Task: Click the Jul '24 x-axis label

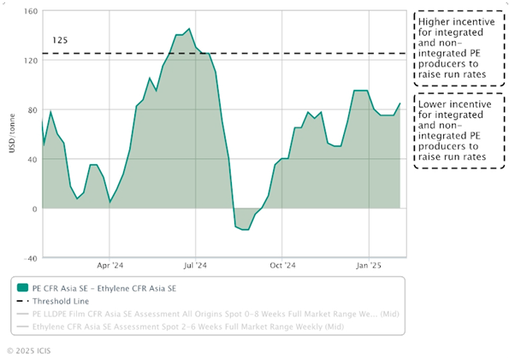Action: pyautogui.click(x=197, y=267)
